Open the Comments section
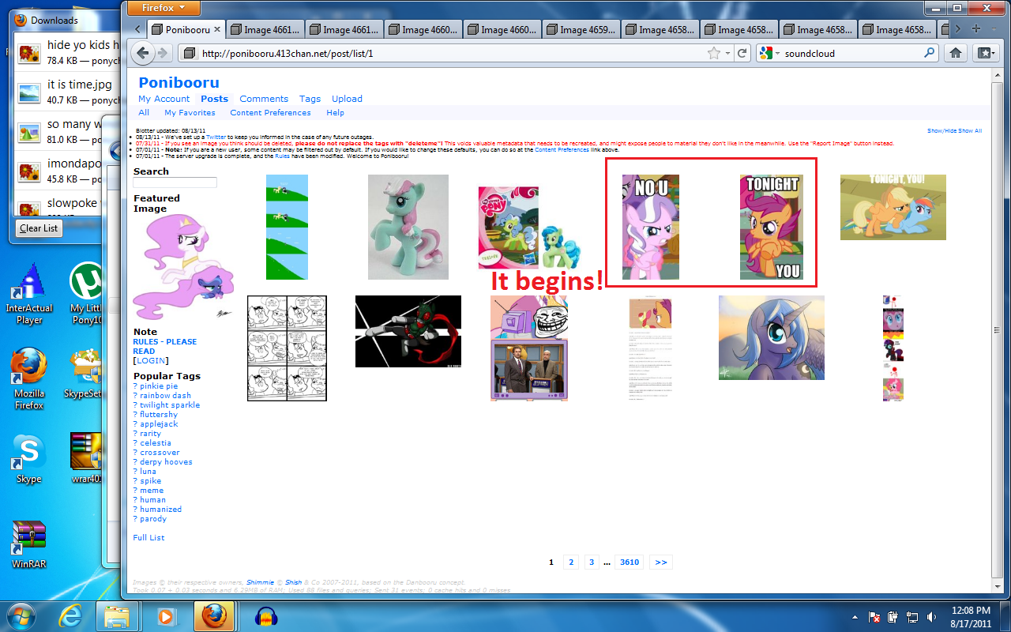Image resolution: width=1011 pixels, height=632 pixels. click(264, 99)
